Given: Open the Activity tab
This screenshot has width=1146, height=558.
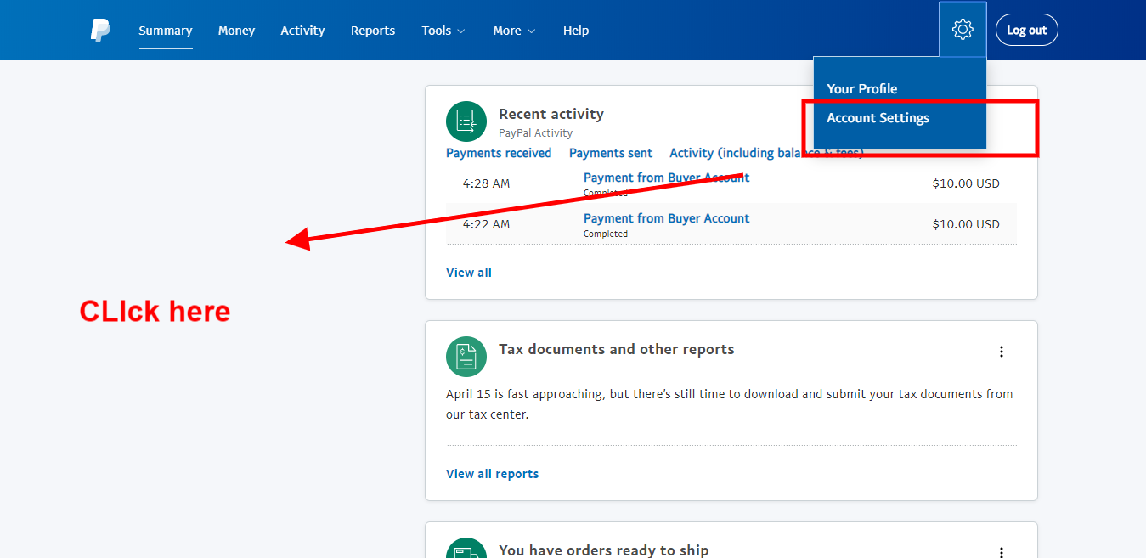Looking at the screenshot, I should [x=302, y=31].
